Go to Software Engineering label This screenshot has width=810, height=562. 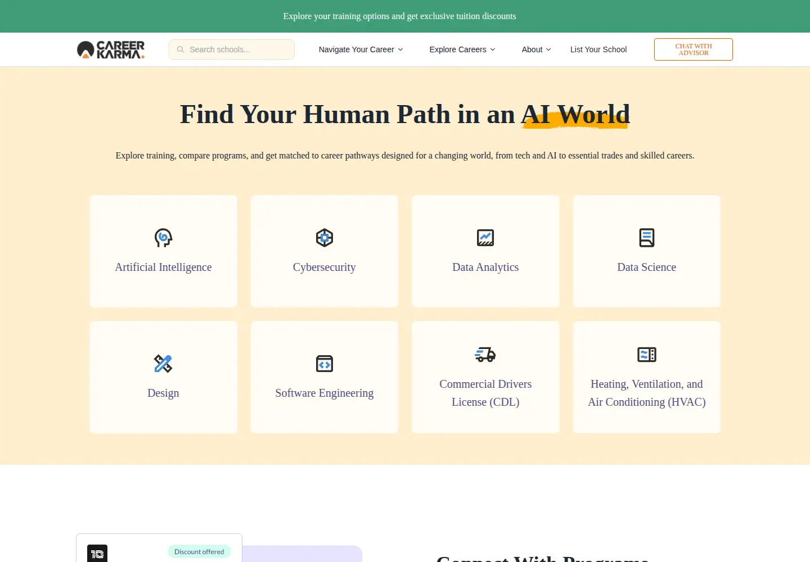click(325, 393)
